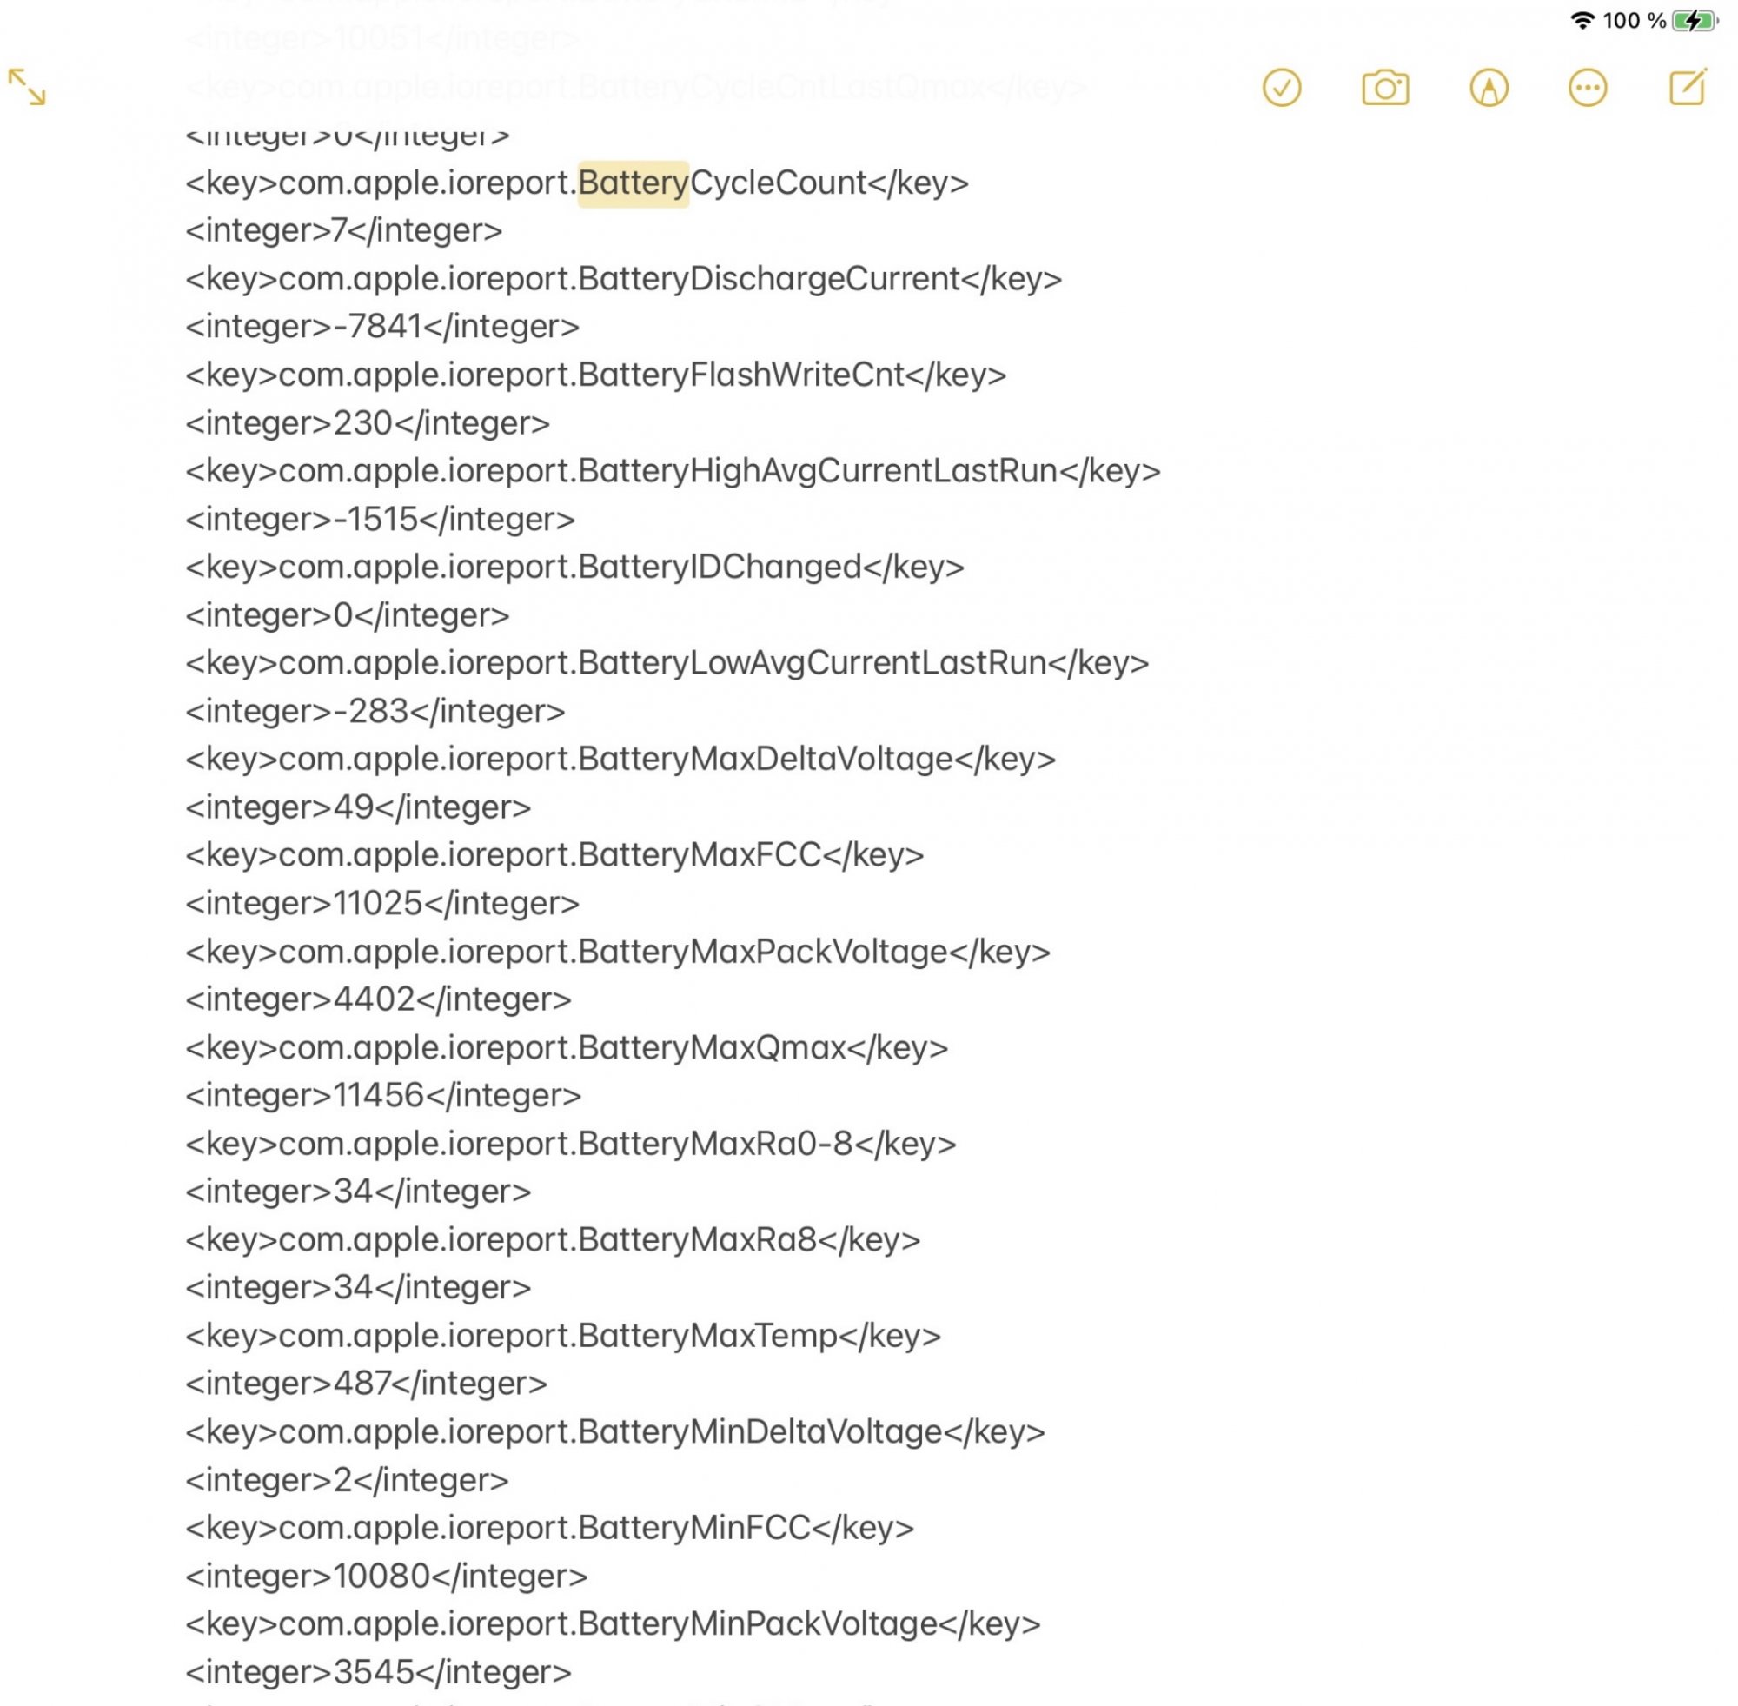Tap the checklist checkmark icon
The image size is (1738, 1706).
pyautogui.click(x=1281, y=88)
